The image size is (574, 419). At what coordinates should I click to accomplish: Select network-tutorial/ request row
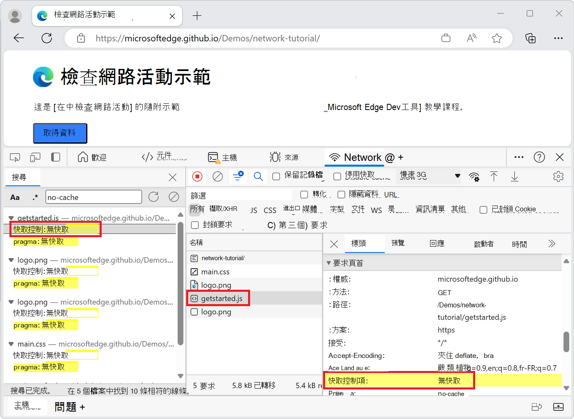tap(255, 258)
